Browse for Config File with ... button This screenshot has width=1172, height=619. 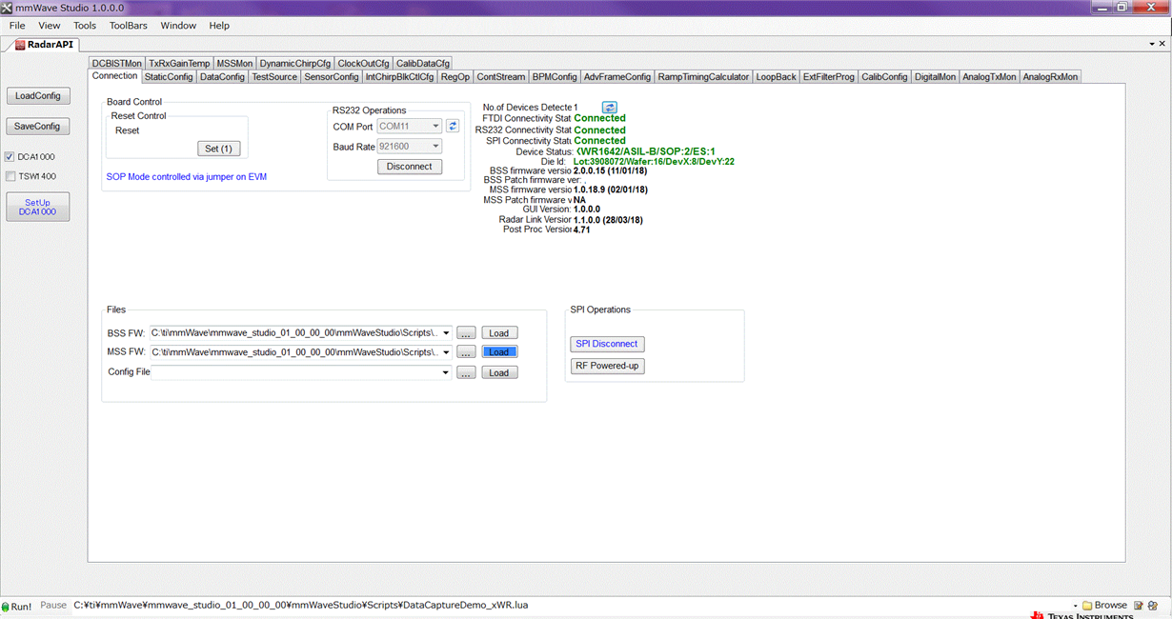466,372
